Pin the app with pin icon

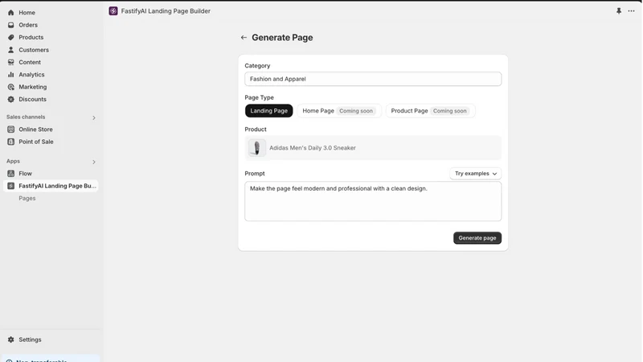619,11
